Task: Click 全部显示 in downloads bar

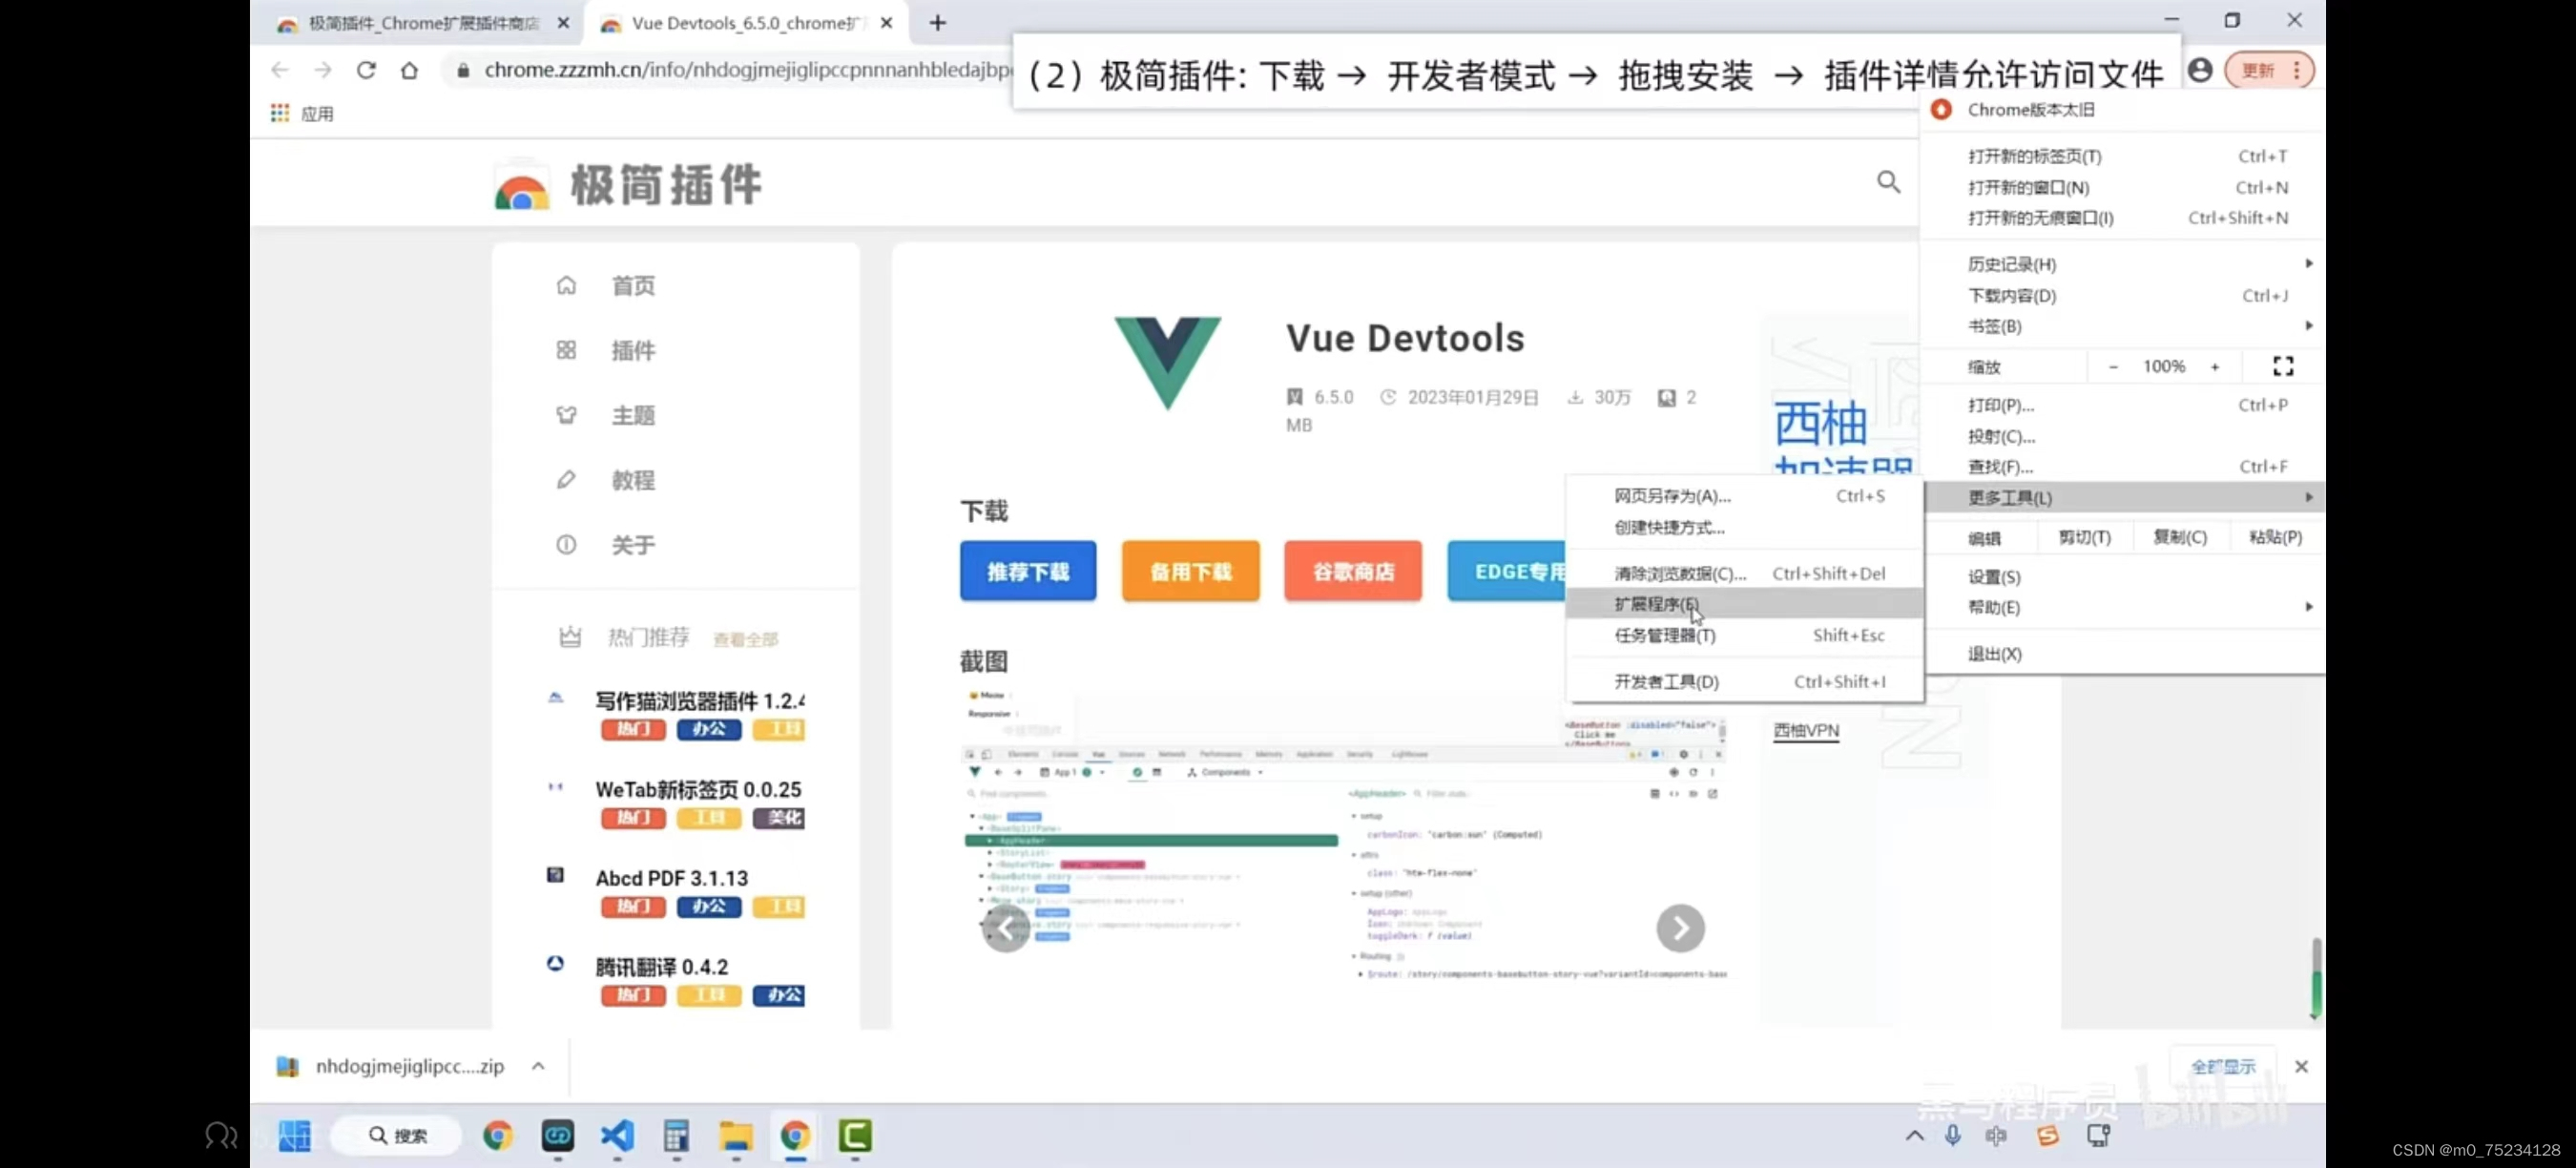Action: point(2222,1067)
